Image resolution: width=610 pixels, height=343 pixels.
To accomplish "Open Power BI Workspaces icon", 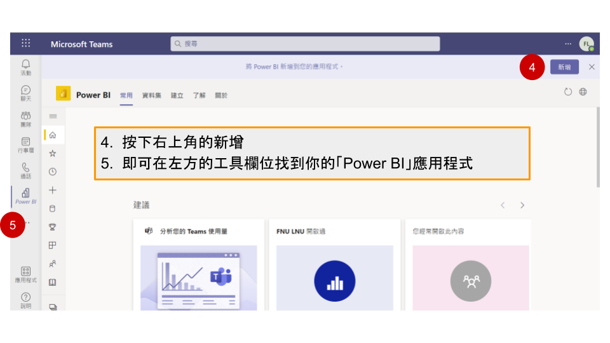I will (x=53, y=307).
